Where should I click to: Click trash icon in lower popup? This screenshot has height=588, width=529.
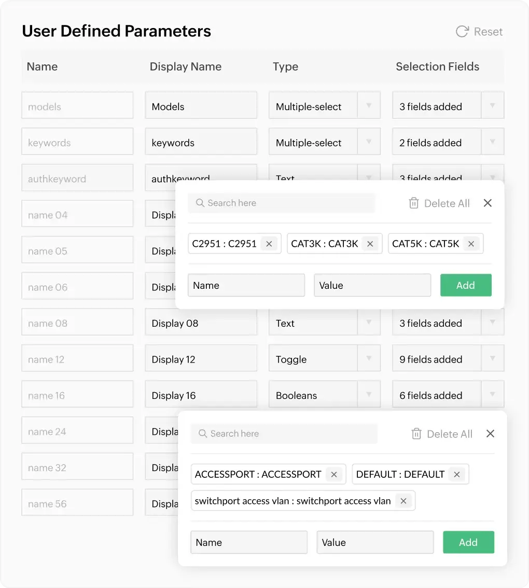click(x=416, y=434)
